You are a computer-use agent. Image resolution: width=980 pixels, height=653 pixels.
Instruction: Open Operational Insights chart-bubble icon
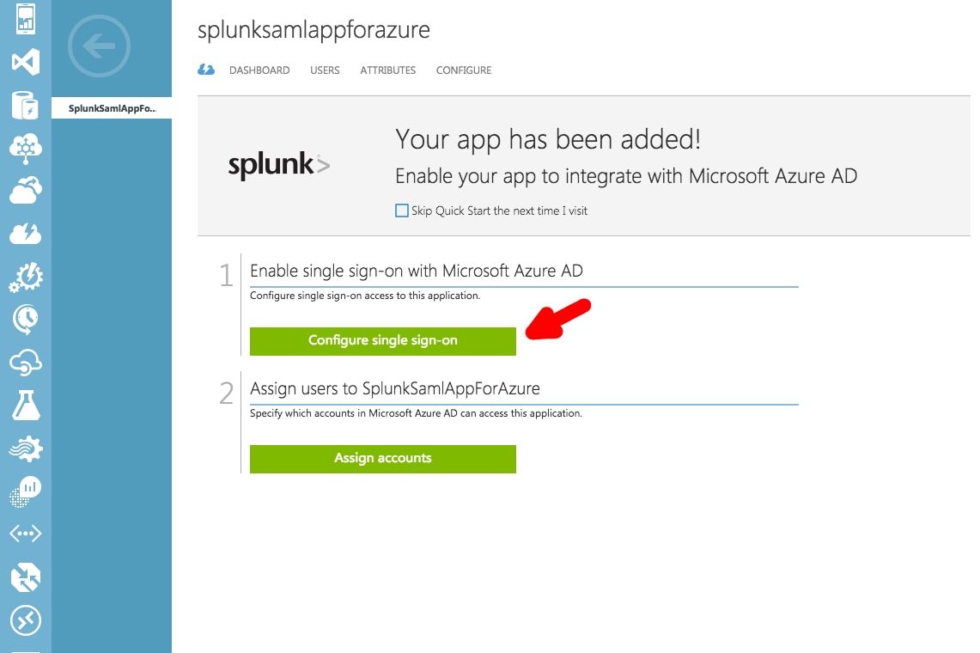[26, 491]
